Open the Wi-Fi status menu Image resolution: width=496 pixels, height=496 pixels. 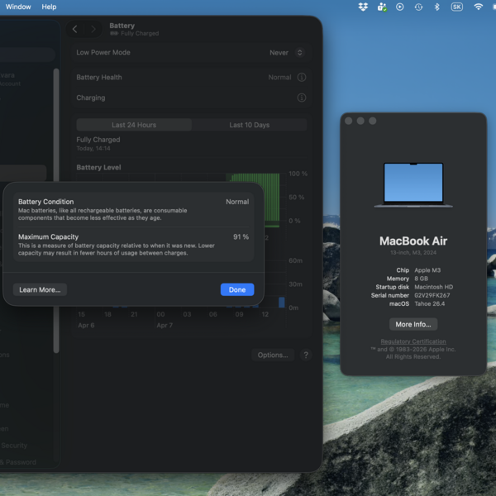[x=478, y=7]
